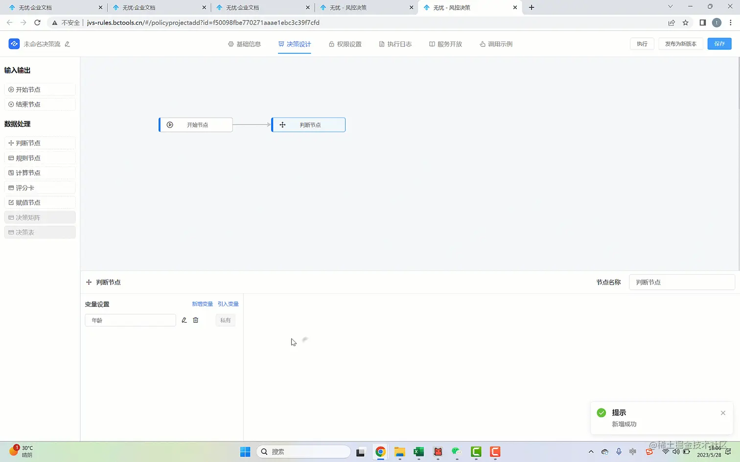Screen dimensions: 740x462
Task: Open the 权限设置 tab
Action: pyautogui.click(x=345, y=44)
